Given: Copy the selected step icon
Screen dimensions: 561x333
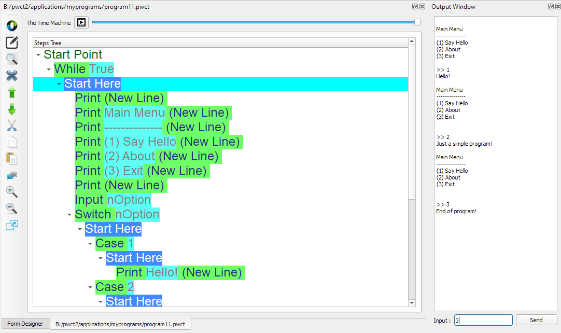Looking at the screenshot, I should [x=11, y=142].
